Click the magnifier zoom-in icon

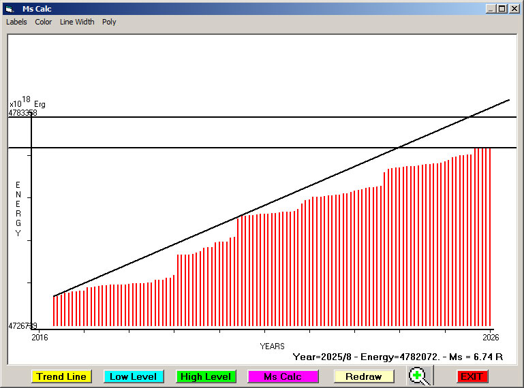point(420,376)
